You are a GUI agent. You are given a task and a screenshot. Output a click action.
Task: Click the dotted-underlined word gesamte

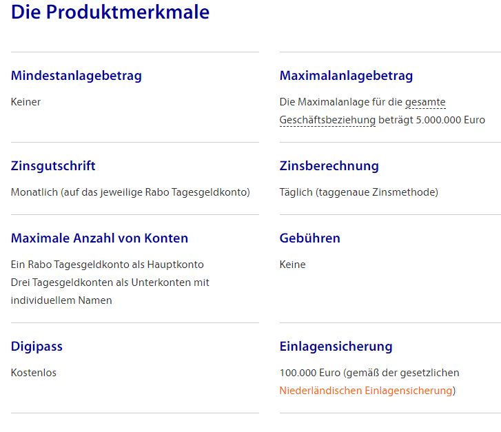[x=425, y=102]
